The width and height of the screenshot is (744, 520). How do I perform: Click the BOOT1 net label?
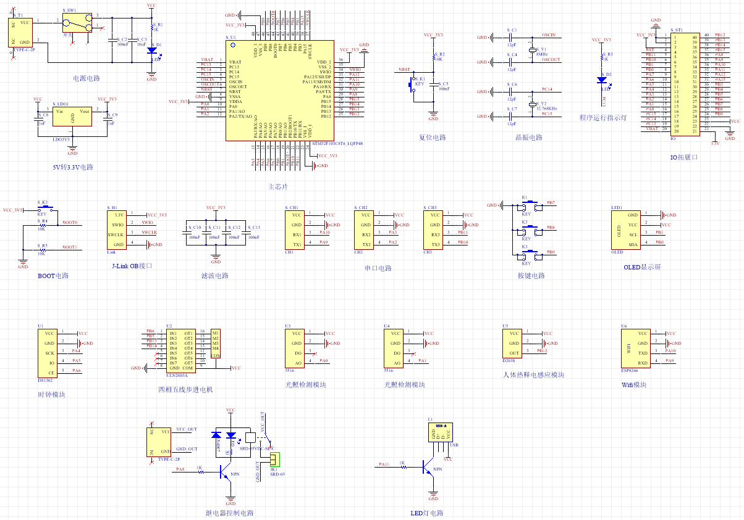pyautogui.click(x=69, y=247)
